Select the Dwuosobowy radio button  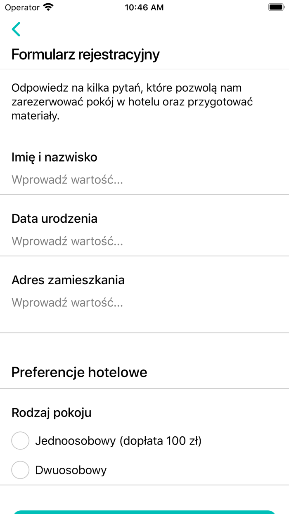pyautogui.click(x=20, y=470)
